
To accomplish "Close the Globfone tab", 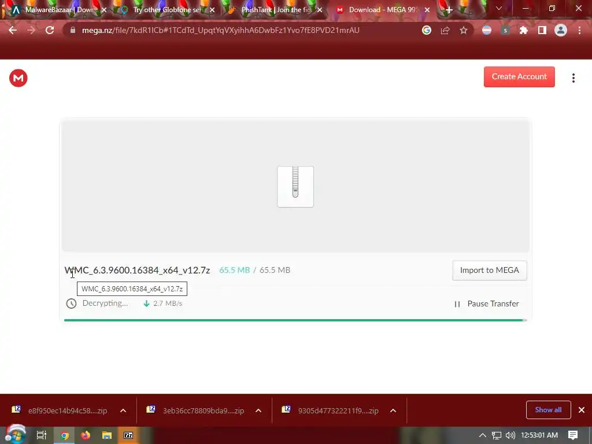I will point(212,10).
